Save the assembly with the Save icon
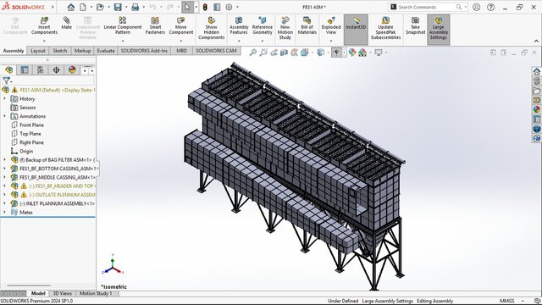Image resolution: width=542 pixels, height=305 pixels. 118,7
